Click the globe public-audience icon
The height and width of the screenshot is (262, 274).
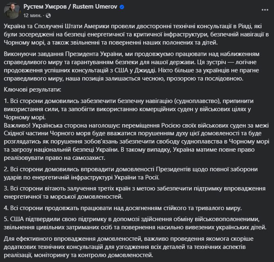click(x=48, y=16)
